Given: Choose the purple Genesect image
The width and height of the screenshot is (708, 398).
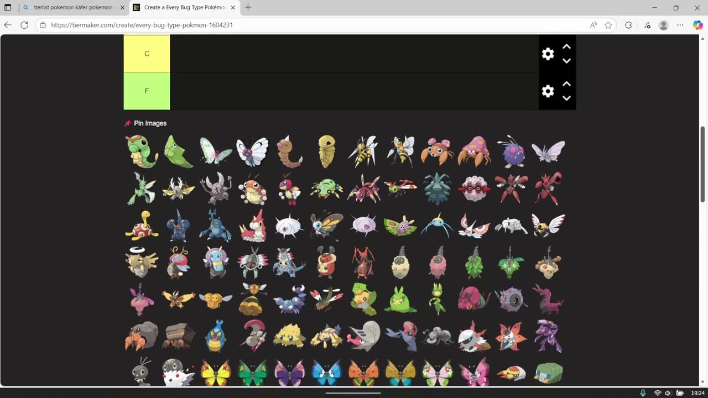Looking at the screenshot, I should click(548, 336).
